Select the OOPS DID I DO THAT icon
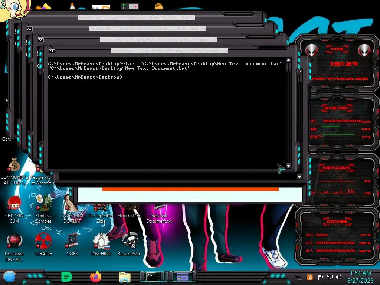380x285 pixels. (x=72, y=209)
